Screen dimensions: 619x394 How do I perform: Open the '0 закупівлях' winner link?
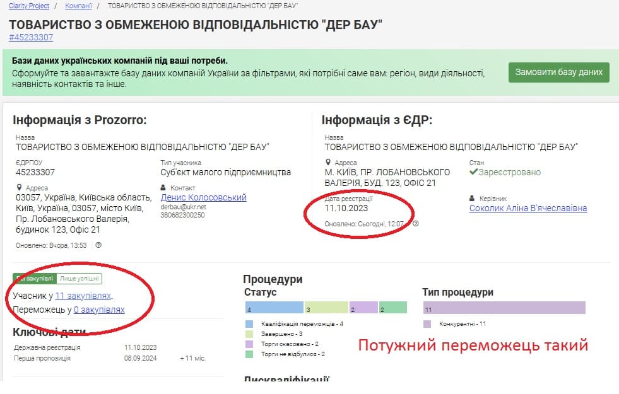99,310
